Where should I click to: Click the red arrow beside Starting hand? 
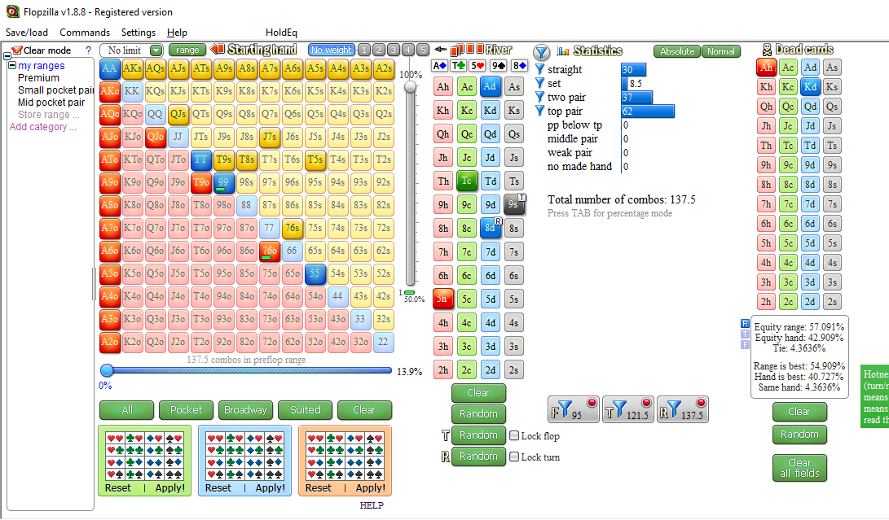pyautogui.click(x=218, y=50)
